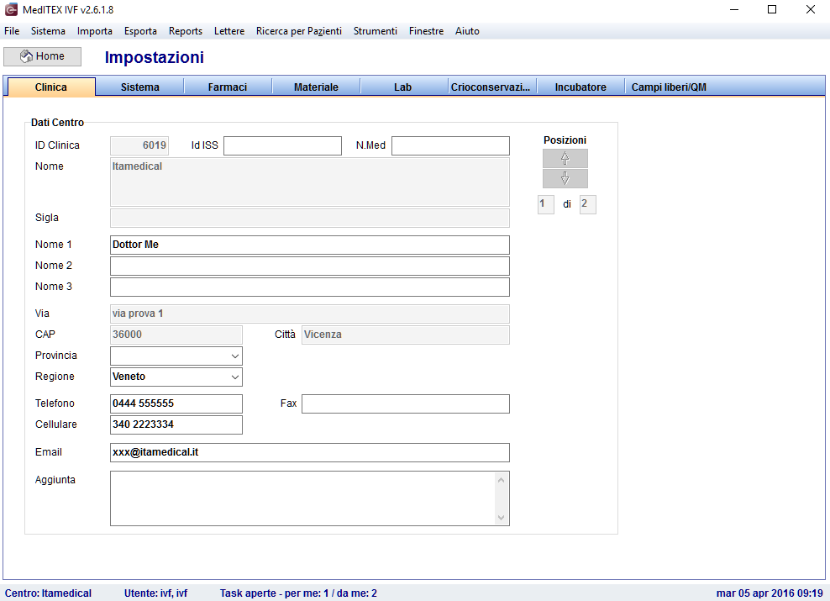830x601 pixels.
Task: Maximize the MedITEX IVF window
Action: coord(772,9)
